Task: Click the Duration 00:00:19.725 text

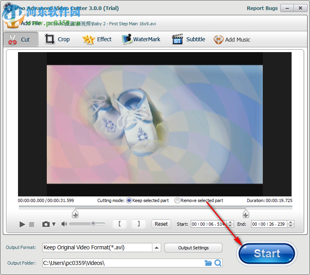Action: coord(270,200)
